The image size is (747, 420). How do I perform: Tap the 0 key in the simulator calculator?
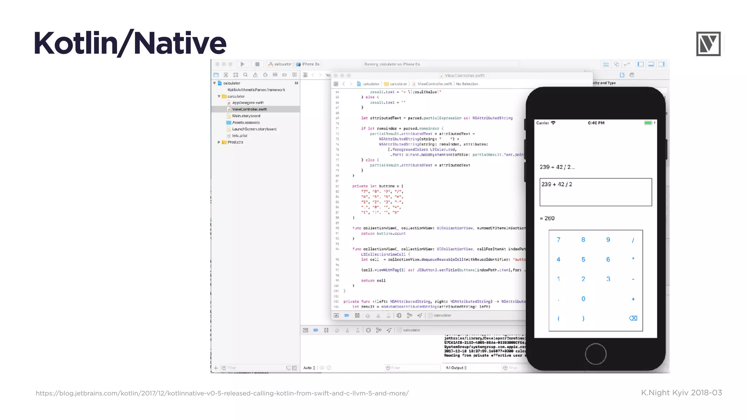583,299
